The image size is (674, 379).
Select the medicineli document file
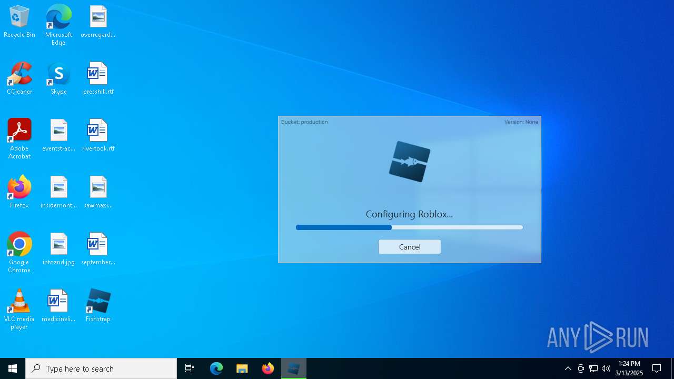[58, 306]
